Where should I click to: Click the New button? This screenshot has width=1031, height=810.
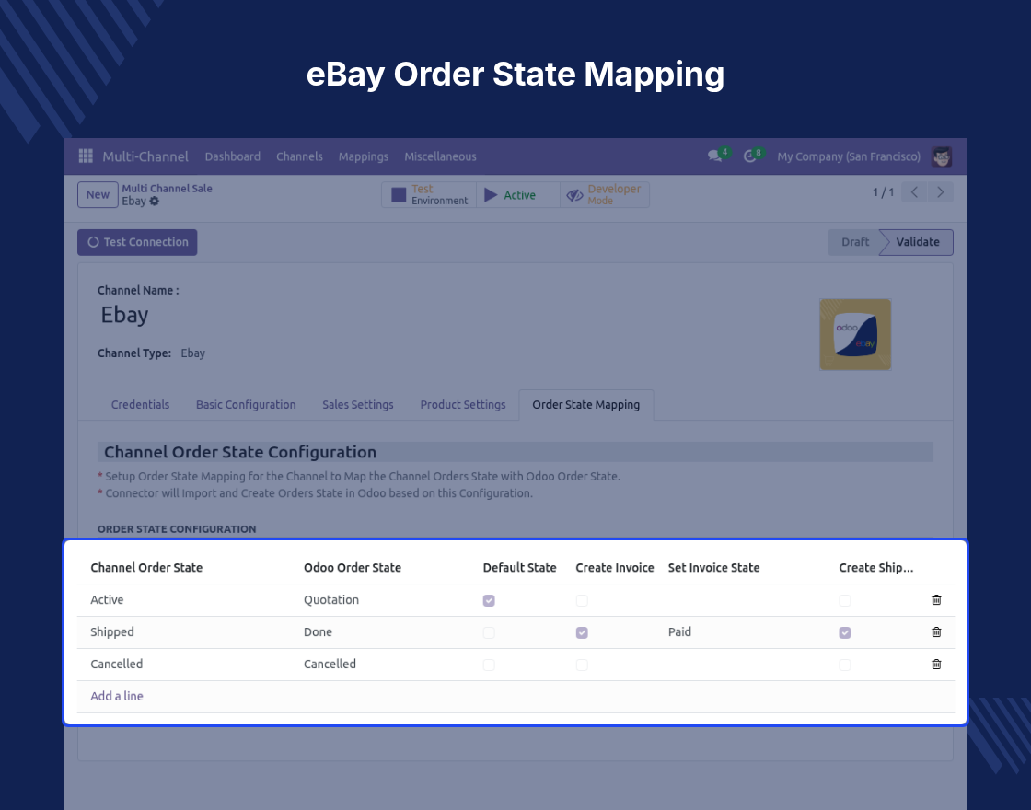[x=98, y=194]
